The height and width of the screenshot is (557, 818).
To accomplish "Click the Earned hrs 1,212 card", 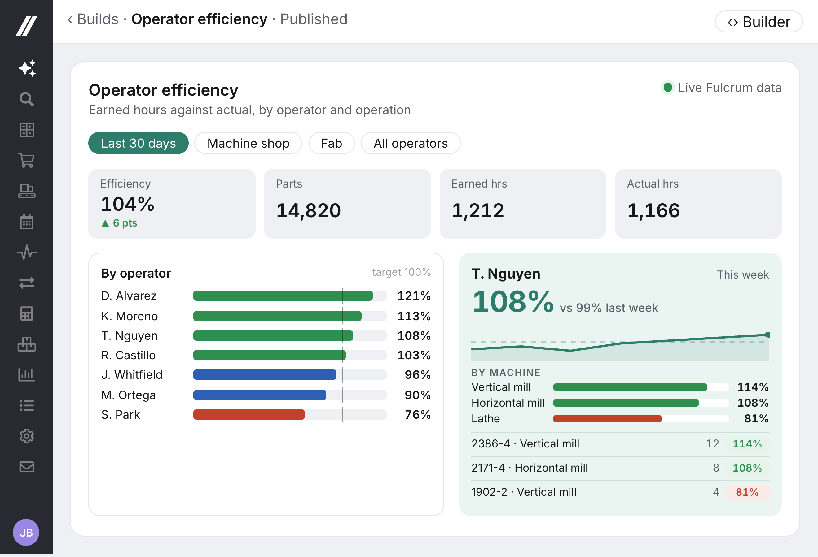I will tap(523, 204).
